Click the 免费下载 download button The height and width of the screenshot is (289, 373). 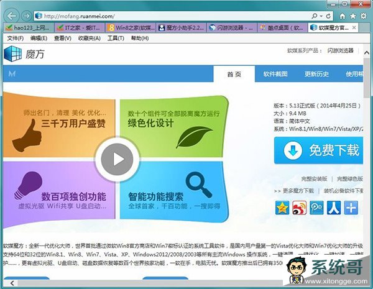point(318,150)
